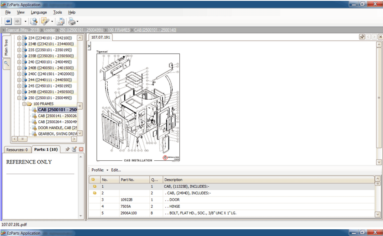This screenshot has height=236, width=383.
Task: Click the edit note icon in Parts panel
Action: (74, 149)
